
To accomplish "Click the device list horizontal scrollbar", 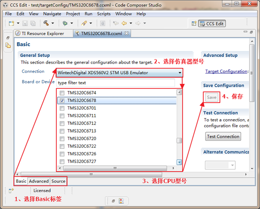I will click(x=115, y=168).
